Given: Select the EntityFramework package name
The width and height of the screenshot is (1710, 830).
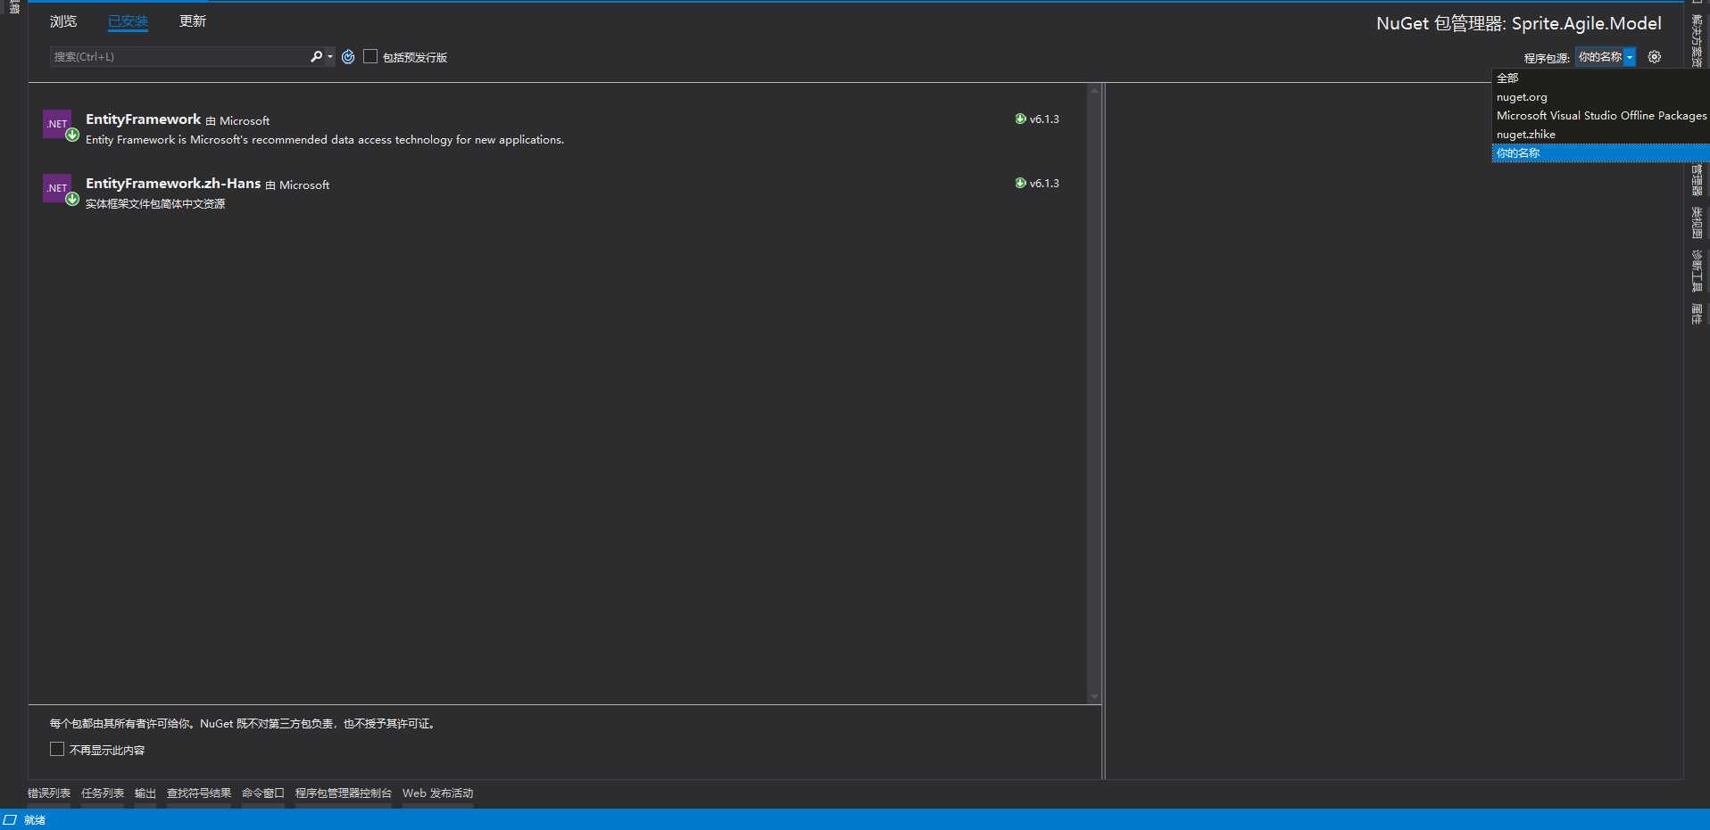Looking at the screenshot, I should pyautogui.click(x=143, y=119).
